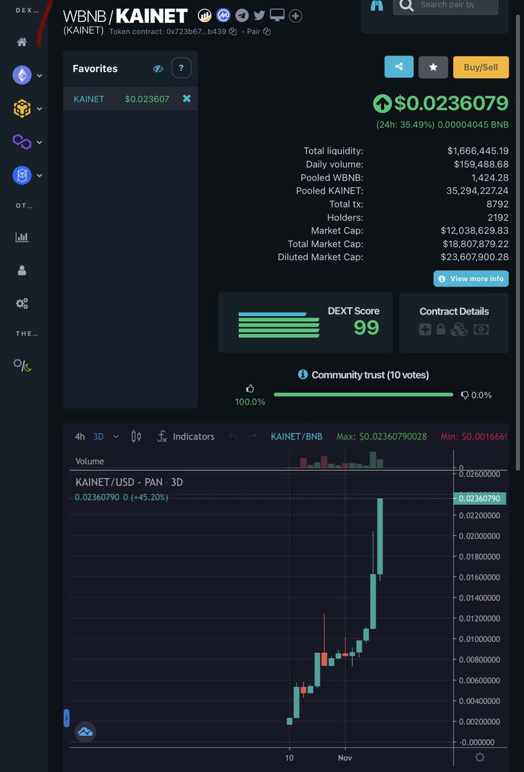Click the Total liquidity value $1,666,445.19
The image size is (524, 772).
point(478,151)
